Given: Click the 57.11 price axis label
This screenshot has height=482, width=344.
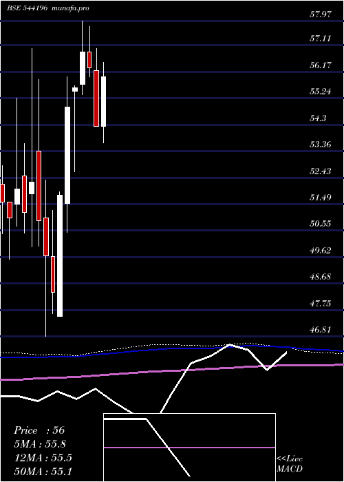Looking at the screenshot, I should [320, 39].
